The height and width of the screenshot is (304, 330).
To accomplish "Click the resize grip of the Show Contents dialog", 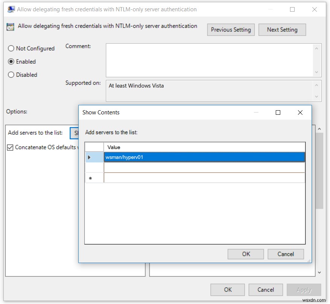I will (309, 260).
